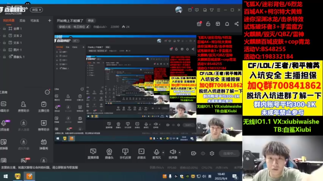Open the Windows notification center icon
The height and width of the screenshot is (181, 323).
[x=235, y=176]
